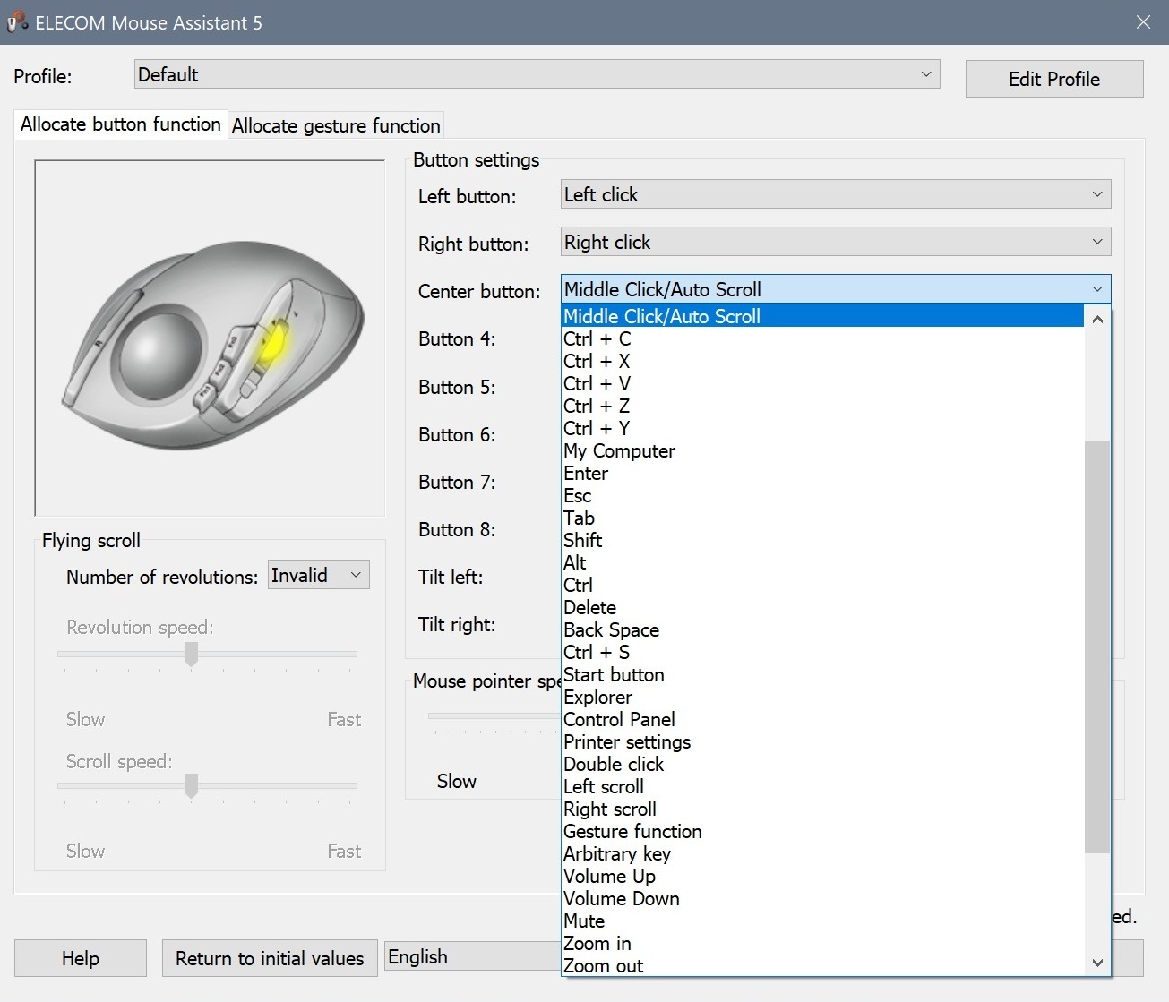Select the Alt option
Image resolution: width=1169 pixels, height=1002 pixels.
[822, 562]
